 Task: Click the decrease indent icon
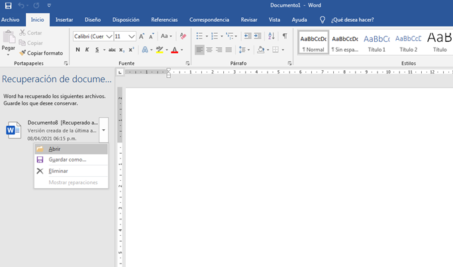coord(248,36)
